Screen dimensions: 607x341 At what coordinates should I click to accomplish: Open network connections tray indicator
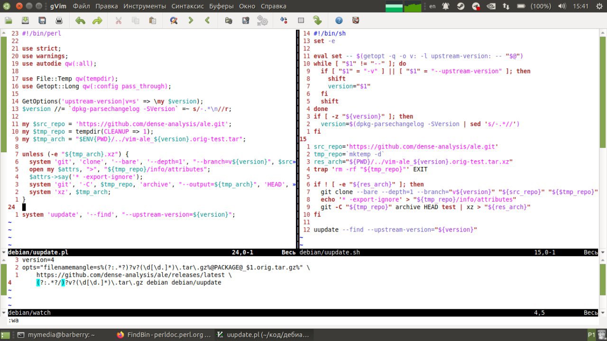click(506, 6)
